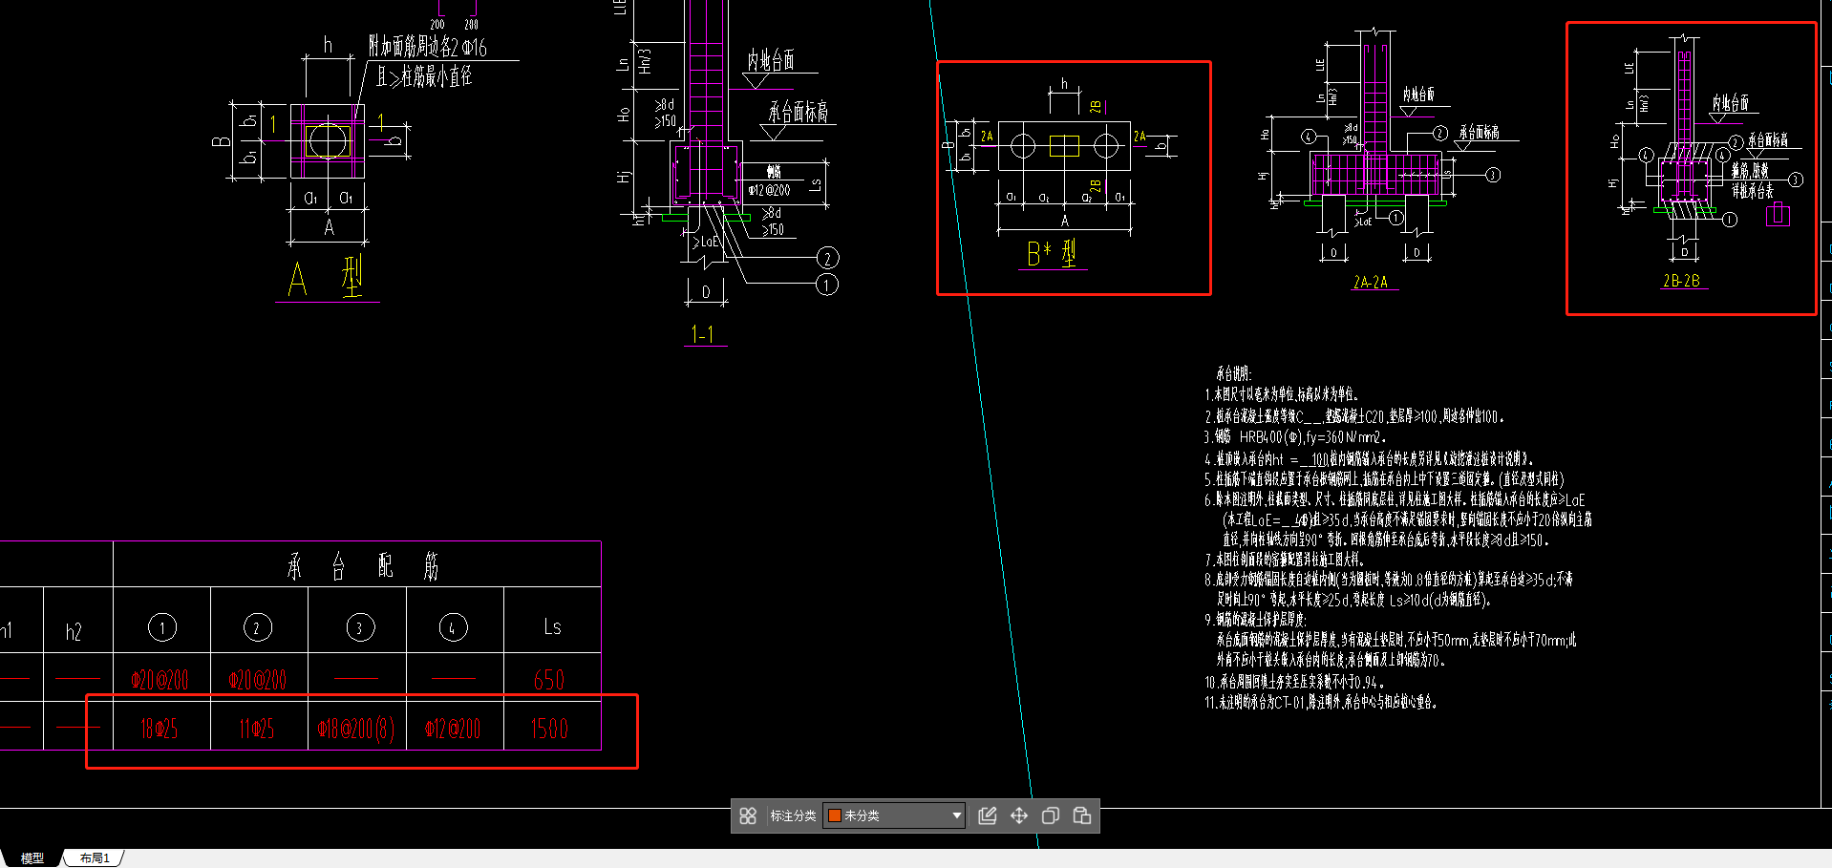Screen dimensions: 1832x868
Task: Switch to the 布局1 layout tab
Action: click(x=95, y=858)
